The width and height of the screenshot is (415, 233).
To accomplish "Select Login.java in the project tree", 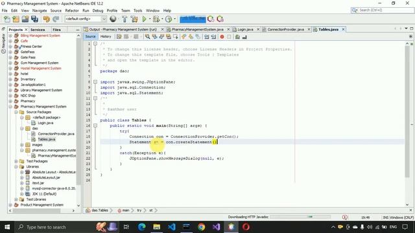I will coord(45,123).
